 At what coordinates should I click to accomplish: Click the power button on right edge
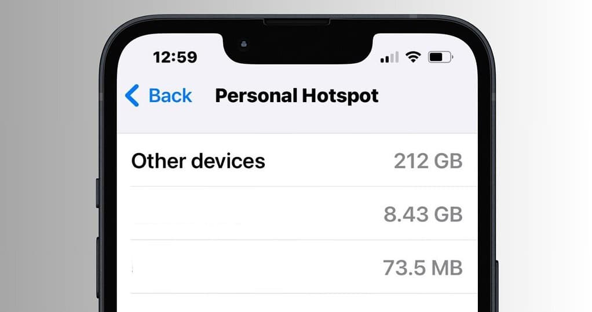(x=496, y=286)
